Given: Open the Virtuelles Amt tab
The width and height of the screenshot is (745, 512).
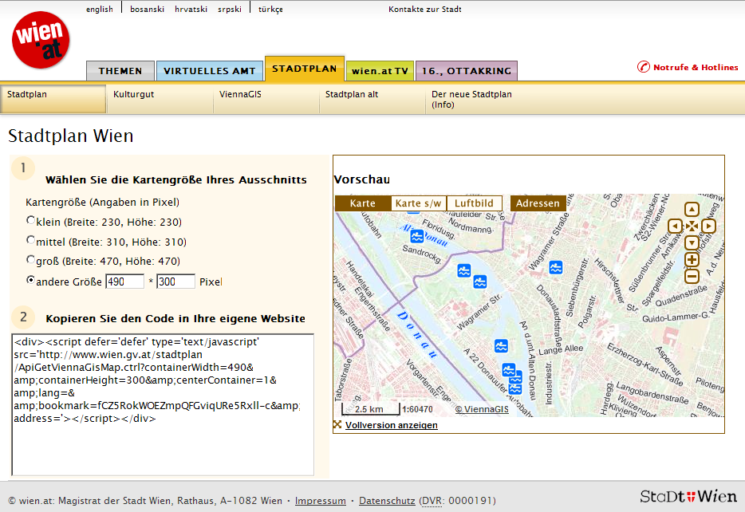Looking at the screenshot, I should pyautogui.click(x=210, y=71).
